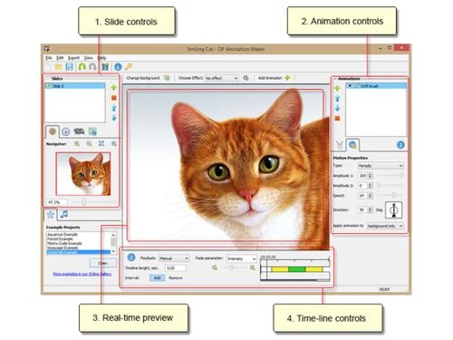Move animation down in the Animations list
Image resolution: width=453 pixels, height=340 pixels.
337,108
